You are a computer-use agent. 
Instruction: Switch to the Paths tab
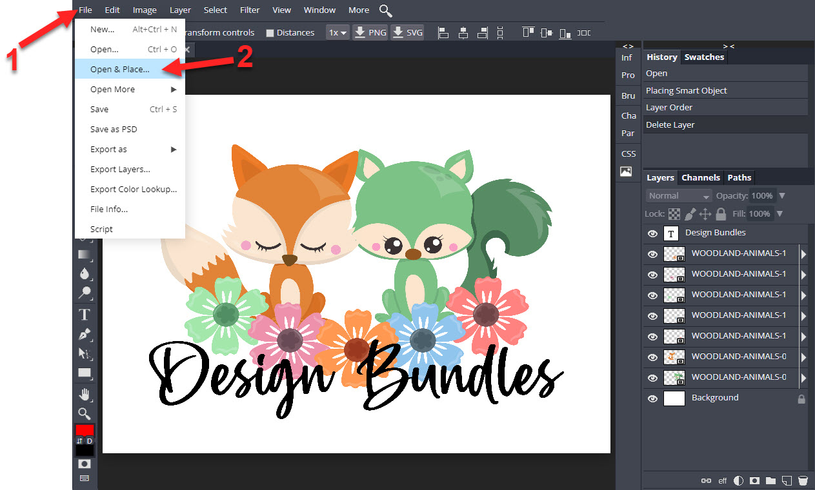(x=740, y=178)
